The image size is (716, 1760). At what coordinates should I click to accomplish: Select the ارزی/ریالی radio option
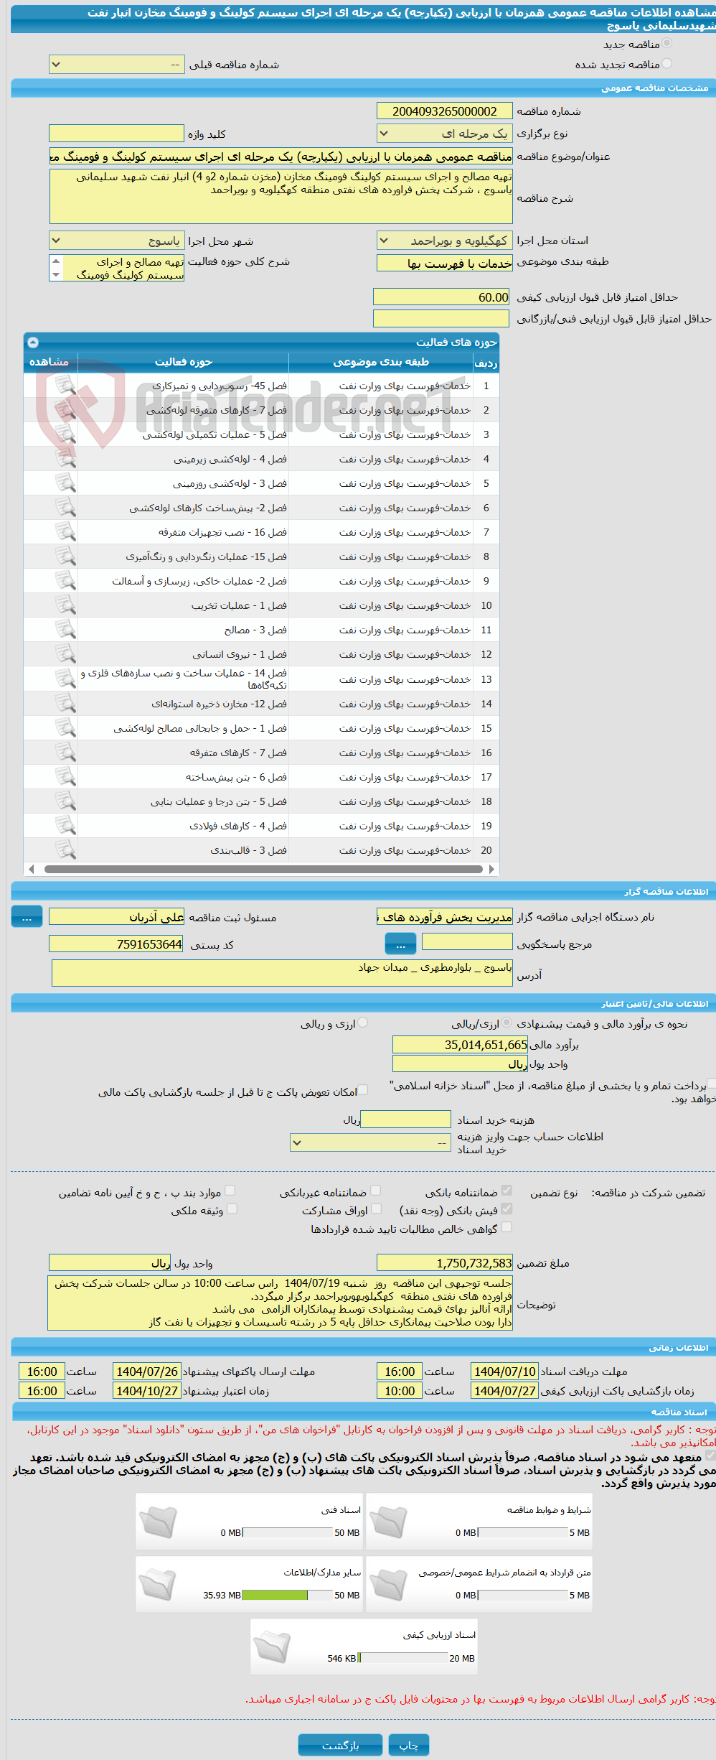coord(507,1023)
